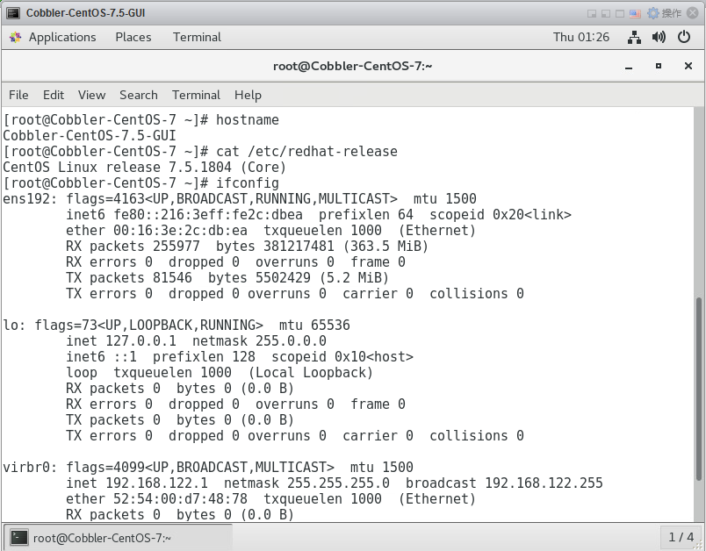Viewport: 706px width, 551px height.
Task: Close the root@Cobbler-CentOS-7 terminal window
Action: [688, 66]
